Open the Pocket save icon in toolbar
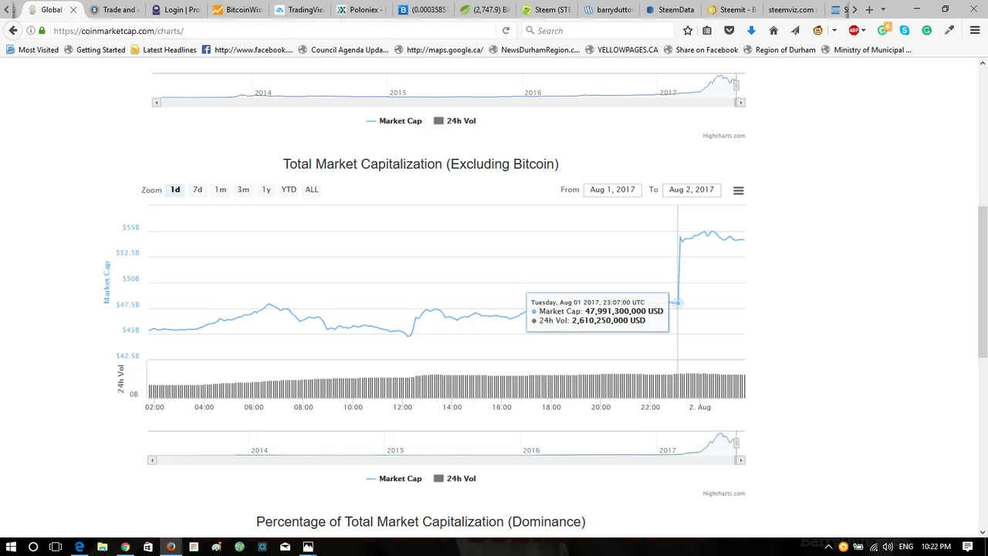Image resolution: width=988 pixels, height=556 pixels. (x=729, y=31)
